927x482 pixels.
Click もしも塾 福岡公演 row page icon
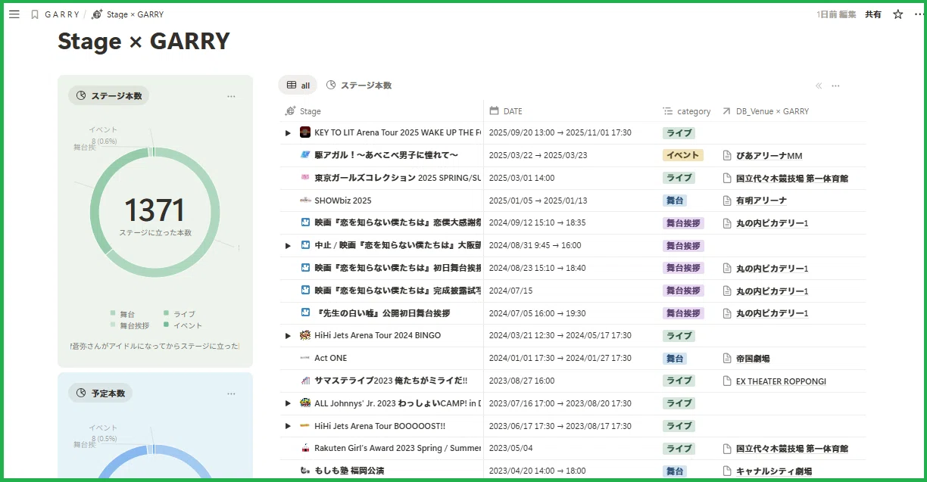click(x=305, y=471)
